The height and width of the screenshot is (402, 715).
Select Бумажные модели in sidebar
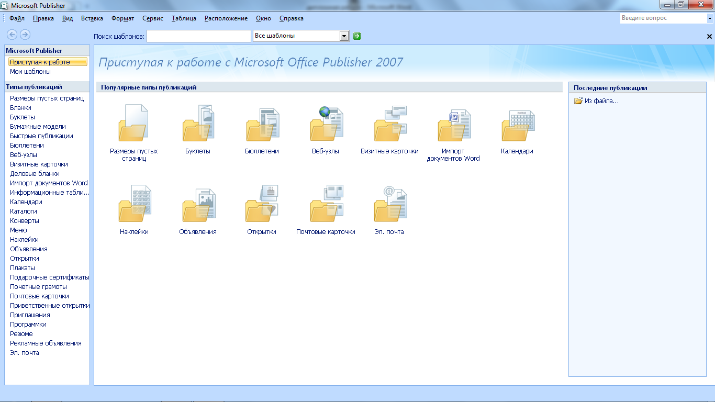pyautogui.click(x=38, y=127)
